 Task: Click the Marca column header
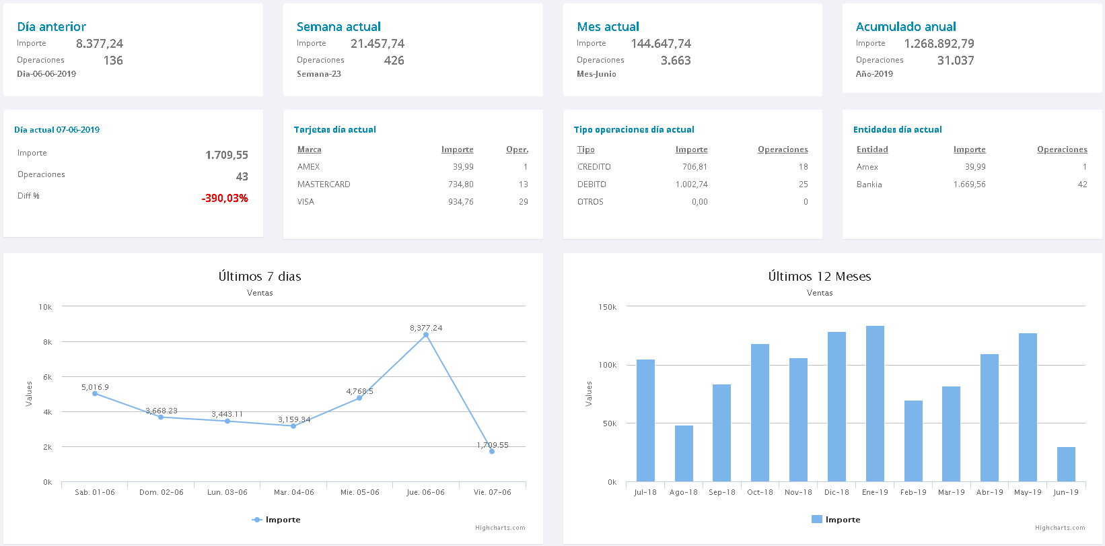[310, 149]
